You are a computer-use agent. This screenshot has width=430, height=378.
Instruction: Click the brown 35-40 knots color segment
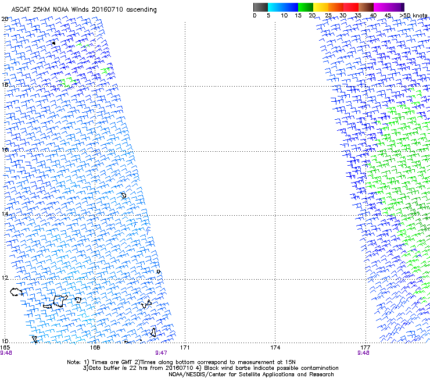(366, 7)
